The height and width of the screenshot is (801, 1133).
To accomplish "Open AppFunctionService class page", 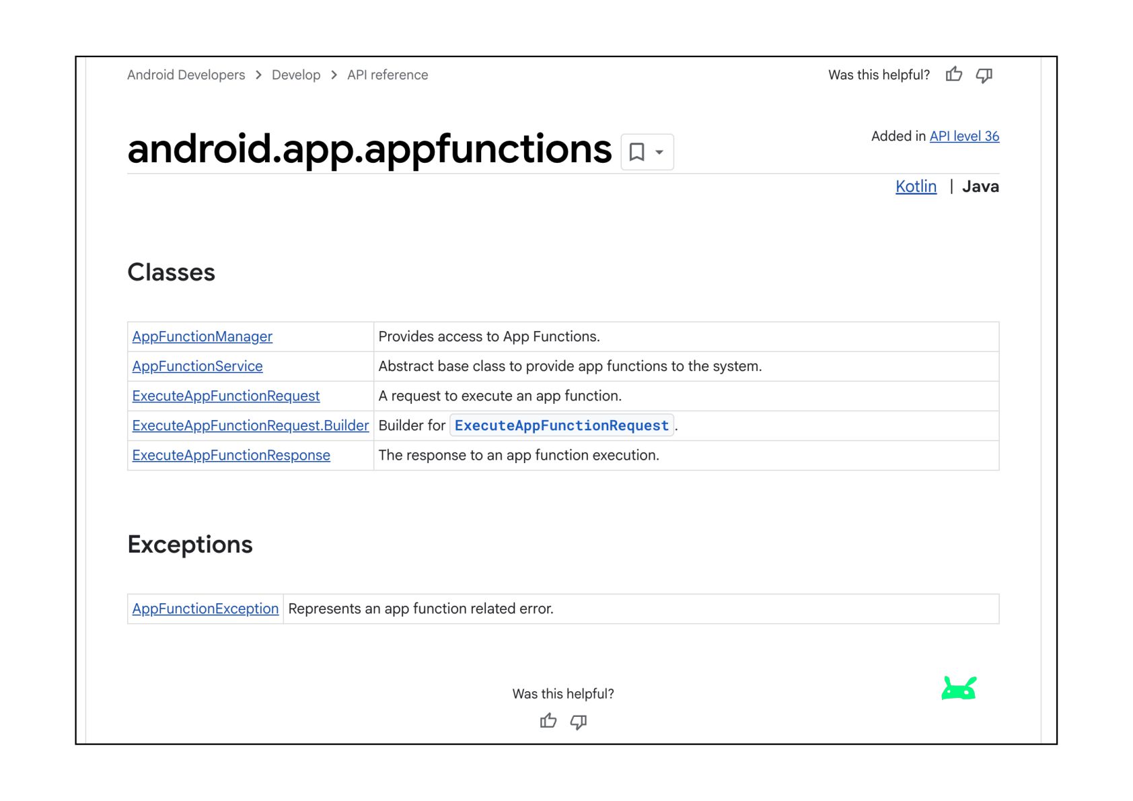I will [x=197, y=366].
